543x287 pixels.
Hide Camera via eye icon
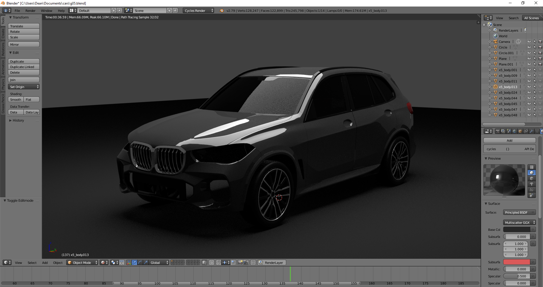point(529,41)
